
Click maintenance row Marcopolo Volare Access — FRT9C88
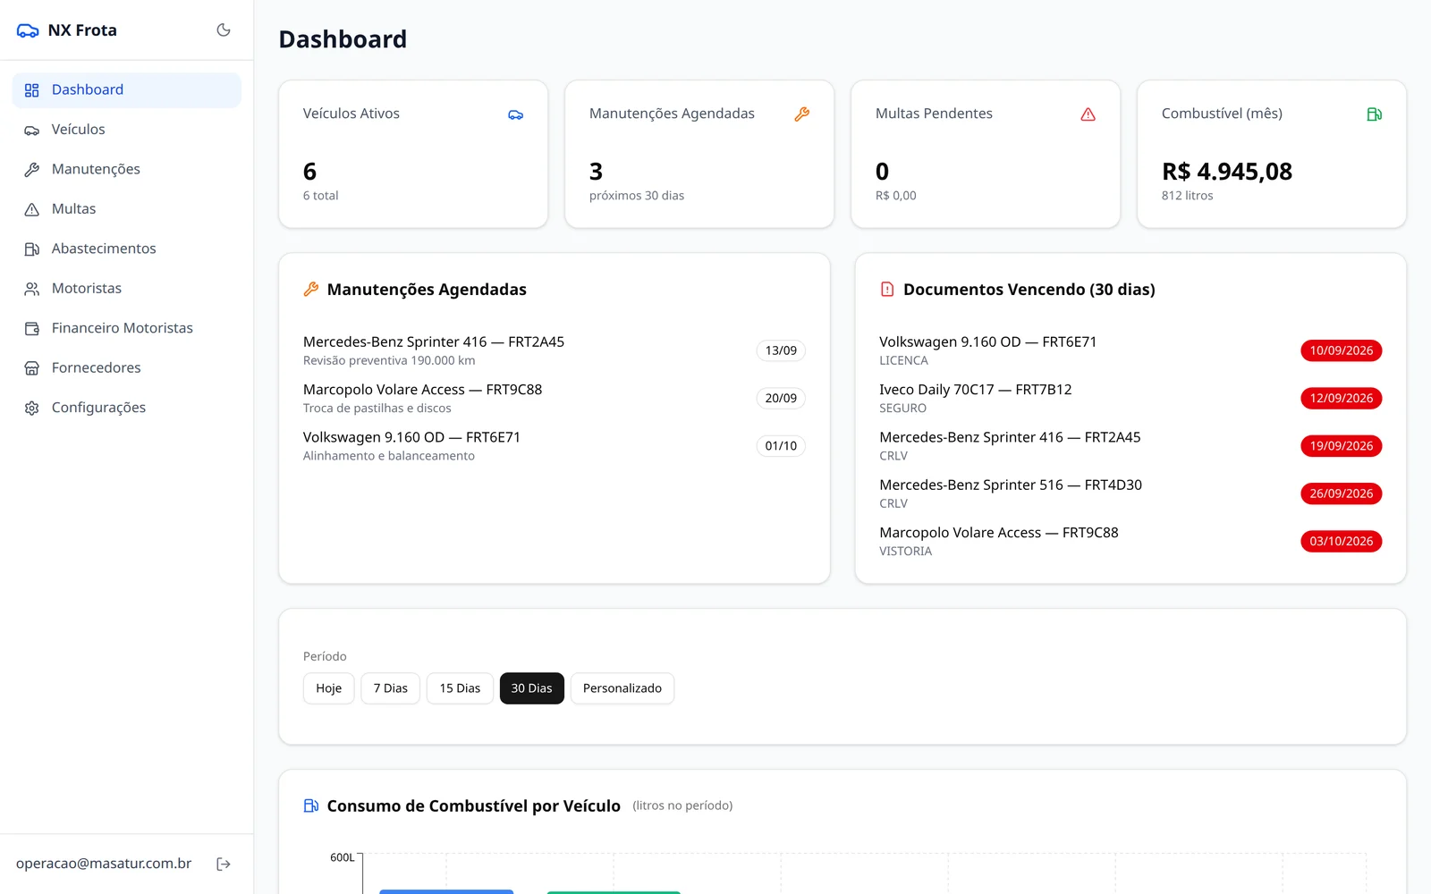(555, 398)
